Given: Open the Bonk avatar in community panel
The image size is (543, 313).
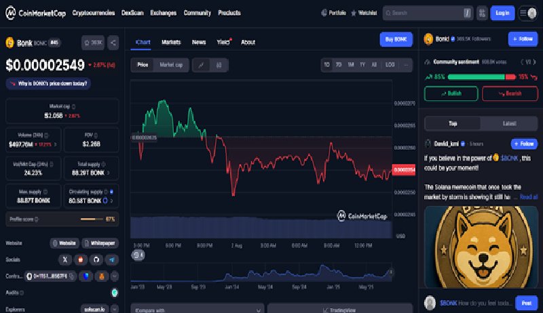Looking at the screenshot, I should click(x=428, y=39).
